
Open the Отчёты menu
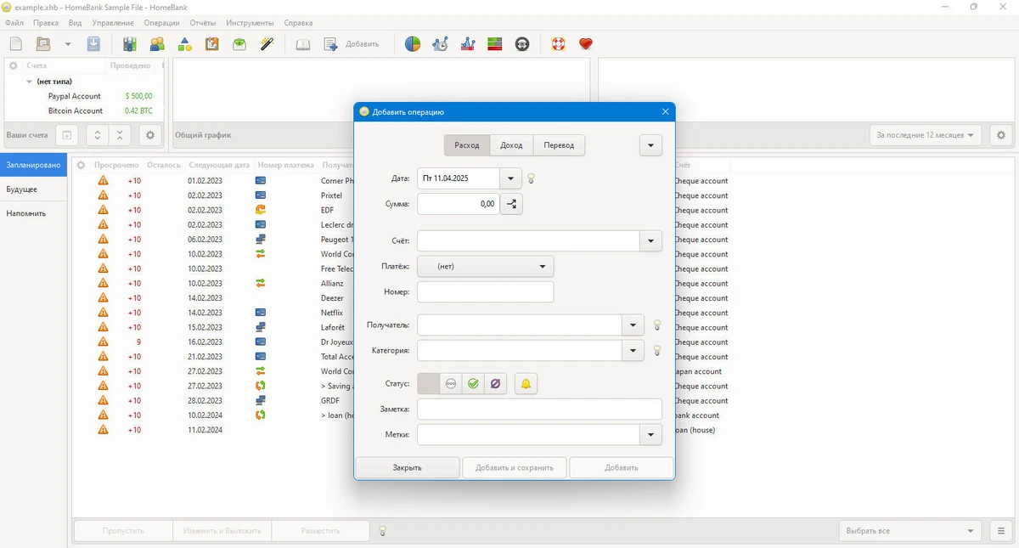203,23
